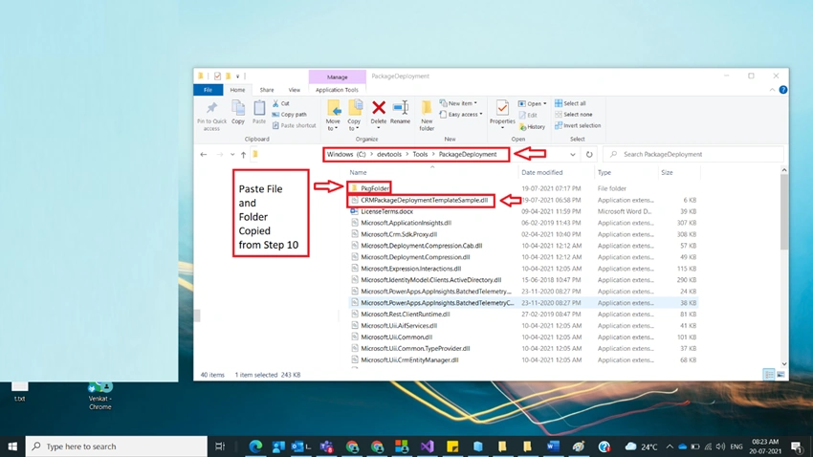The image size is (813, 457).
Task: Switch to the Share ribbon tab
Action: tap(267, 90)
